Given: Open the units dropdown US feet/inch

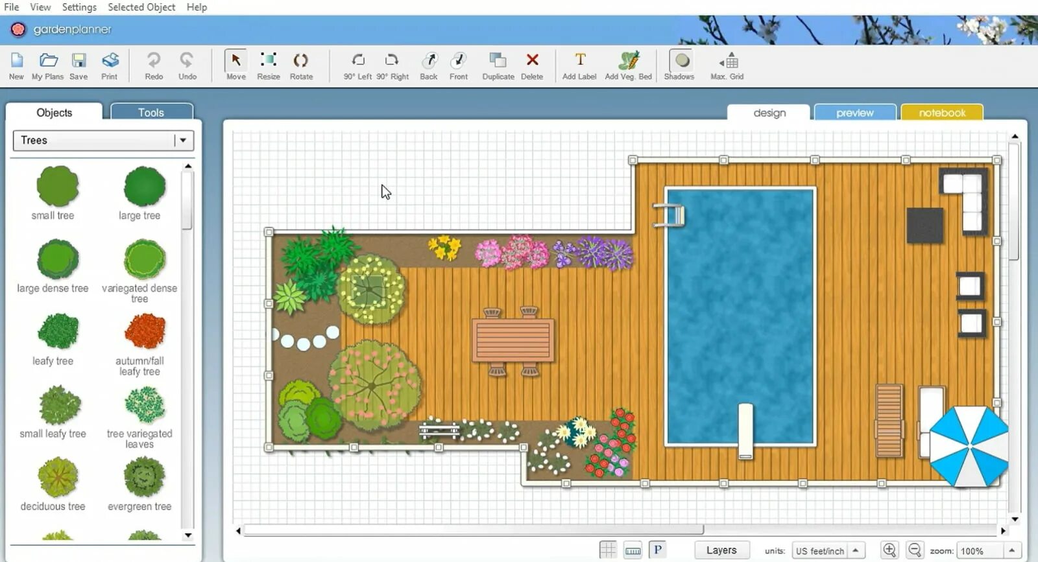Looking at the screenshot, I should coord(829,550).
